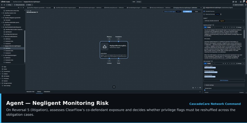The width and height of the screenshot is (247, 123).
Task: Adjust the Temperature slider handle
Action: pos(205,90)
